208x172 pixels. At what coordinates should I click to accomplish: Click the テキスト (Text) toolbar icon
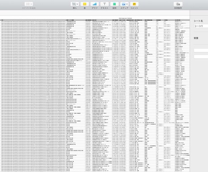[x=104, y=4]
